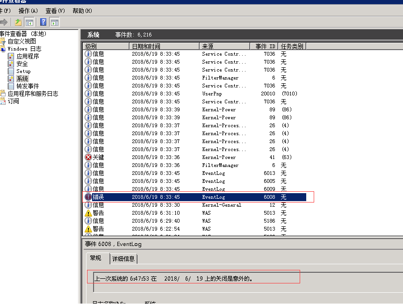Open the blue question mark help icon

(x=43, y=22)
